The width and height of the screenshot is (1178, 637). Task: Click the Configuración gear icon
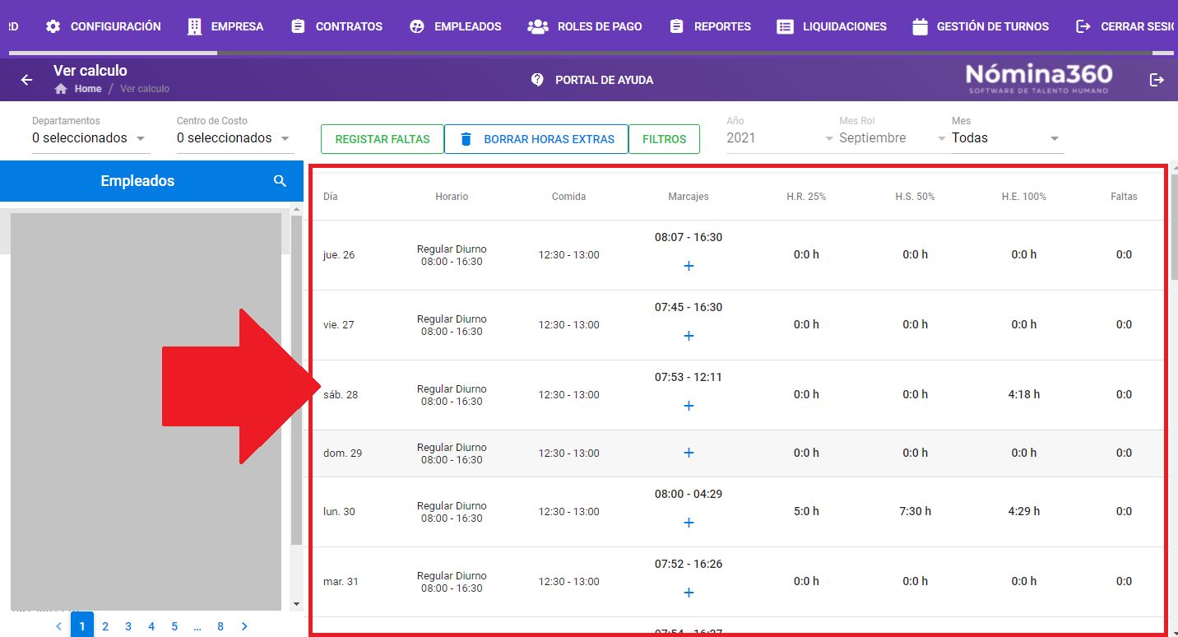53,26
